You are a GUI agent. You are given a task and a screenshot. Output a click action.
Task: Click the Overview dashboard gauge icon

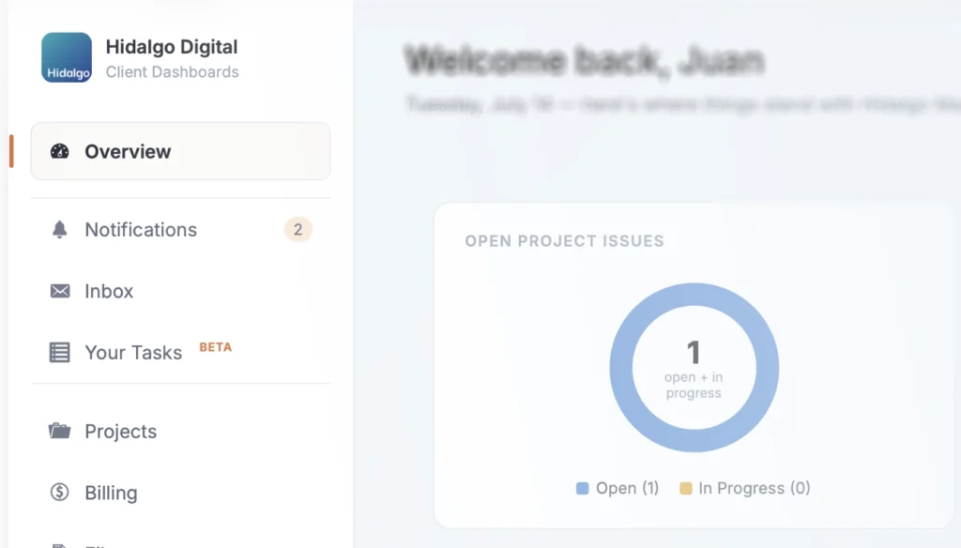pyautogui.click(x=59, y=151)
